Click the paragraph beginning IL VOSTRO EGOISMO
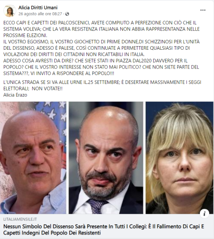 click(101, 48)
